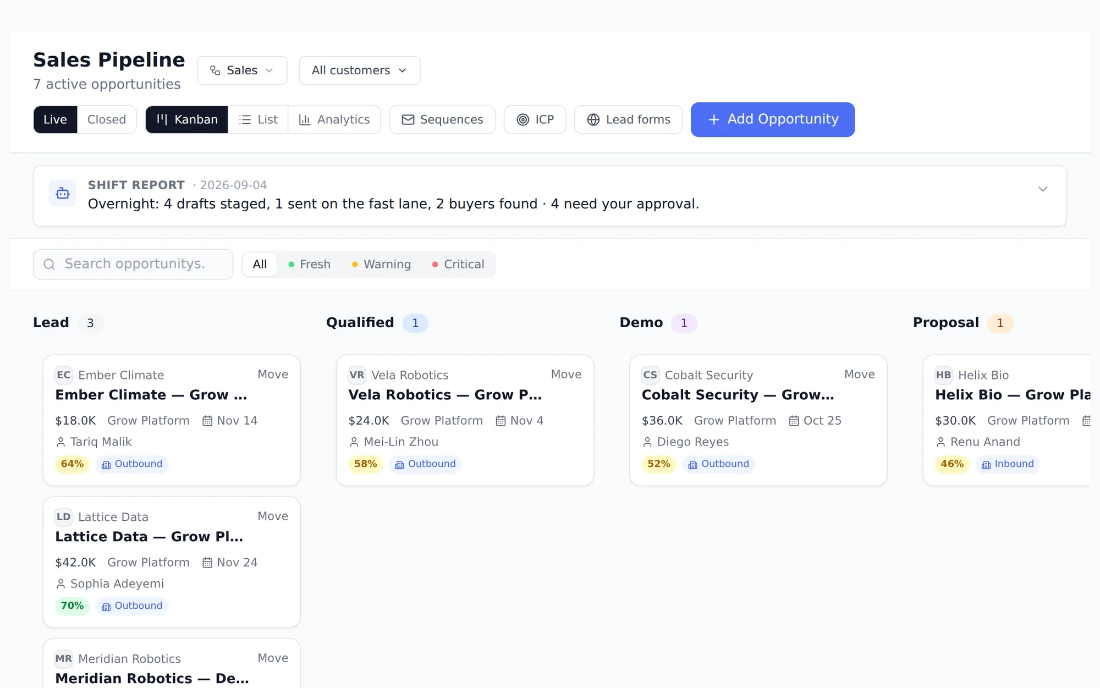Click the VR avatar on Vela Robotics card
The width and height of the screenshot is (1100, 688).
click(357, 375)
